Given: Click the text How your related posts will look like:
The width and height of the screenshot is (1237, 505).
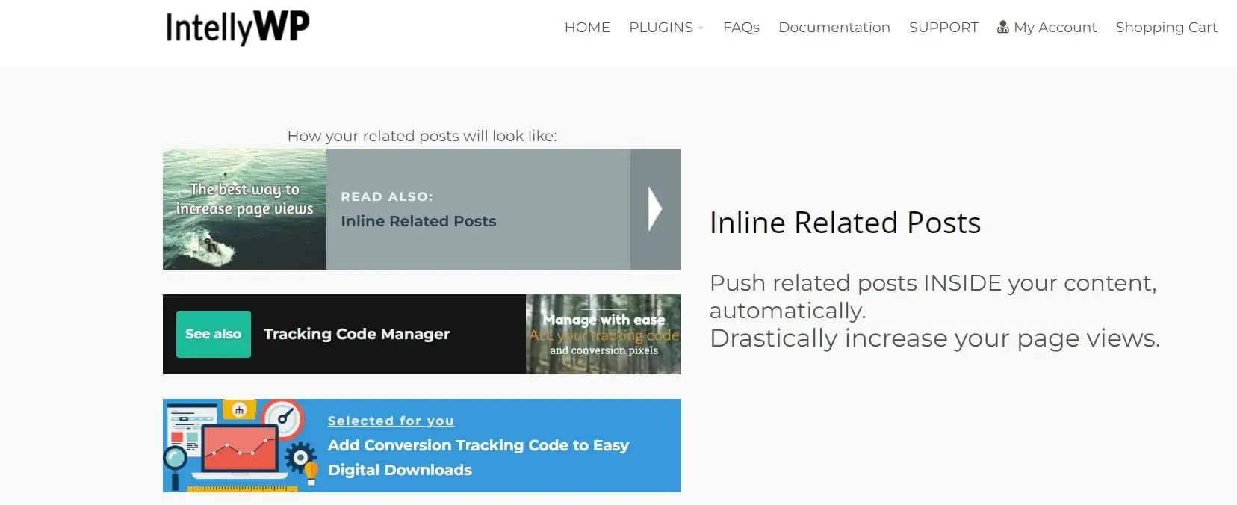Looking at the screenshot, I should point(422,136).
